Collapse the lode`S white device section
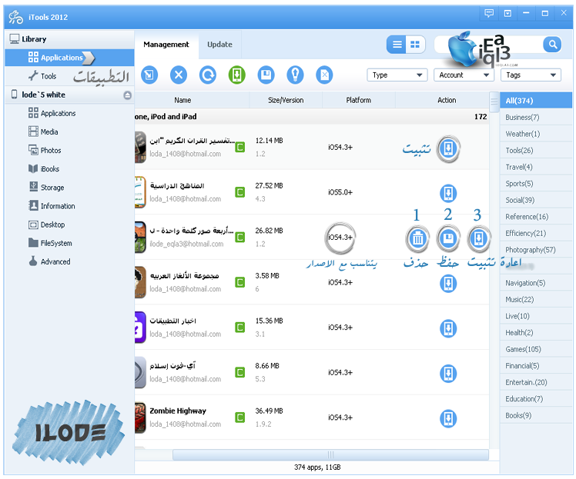This screenshot has width=576, height=479. pyautogui.click(x=127, y=95)
